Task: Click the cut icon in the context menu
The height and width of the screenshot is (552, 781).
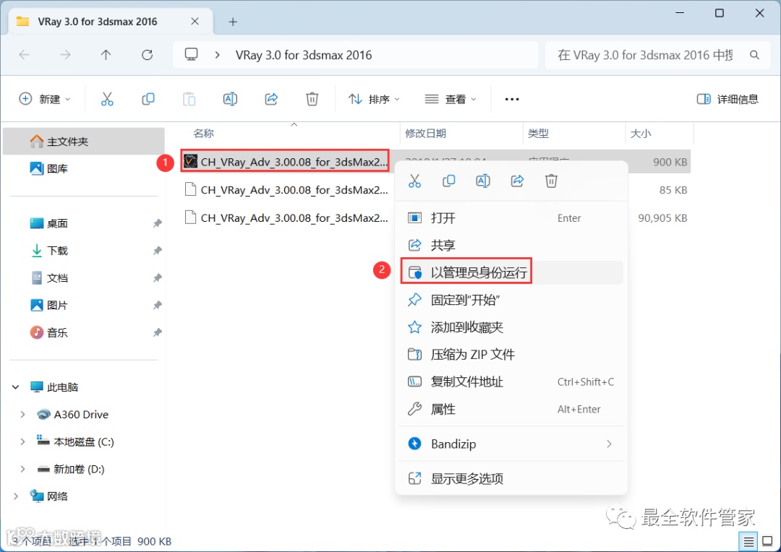Action: click(x=414, y=181)
